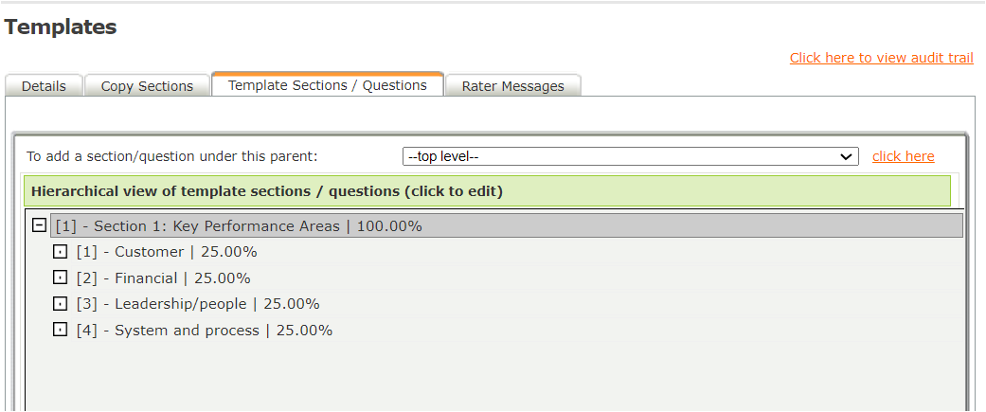Viewport: 986px width, 412px height.
Task: Edit the Customer 25.00% item
Action: [x=167, y=252]
